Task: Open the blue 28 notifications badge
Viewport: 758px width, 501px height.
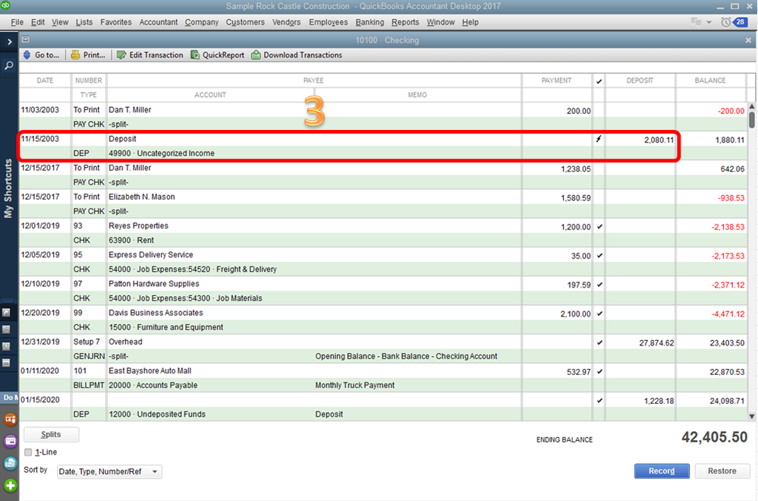Action: pyautogui.click(x=741, y=22)
